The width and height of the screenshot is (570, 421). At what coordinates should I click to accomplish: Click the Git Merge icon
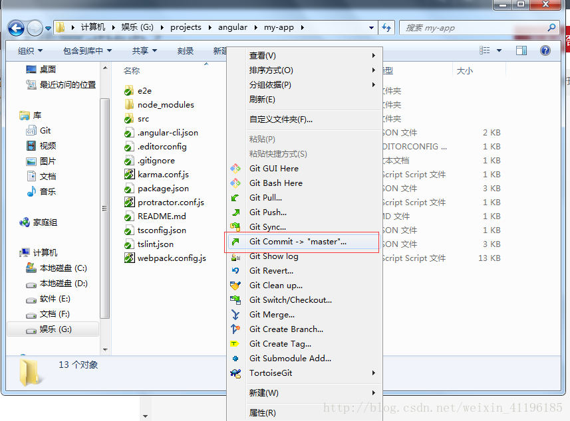(235, 315)
